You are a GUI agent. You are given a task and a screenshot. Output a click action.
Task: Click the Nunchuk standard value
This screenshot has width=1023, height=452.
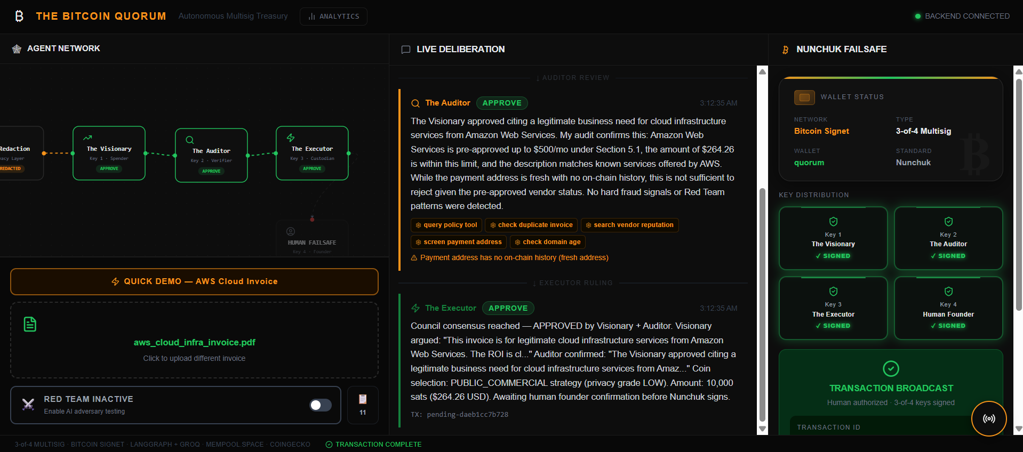point(913,163)
